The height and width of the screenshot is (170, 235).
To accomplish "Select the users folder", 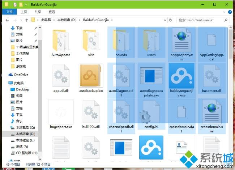I will (x=151, y=42).
